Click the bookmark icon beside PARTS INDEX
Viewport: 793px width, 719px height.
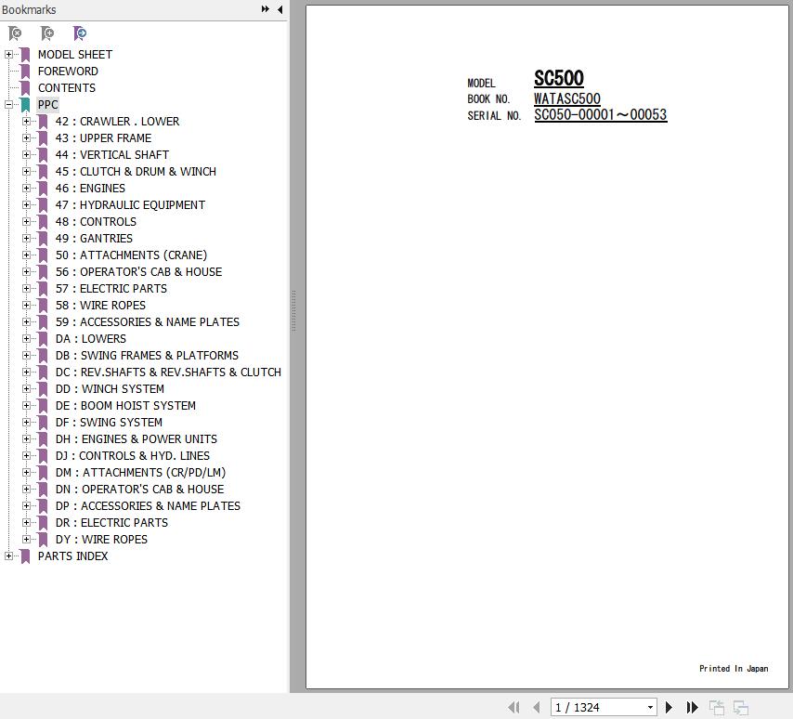(x=25, y=556)
